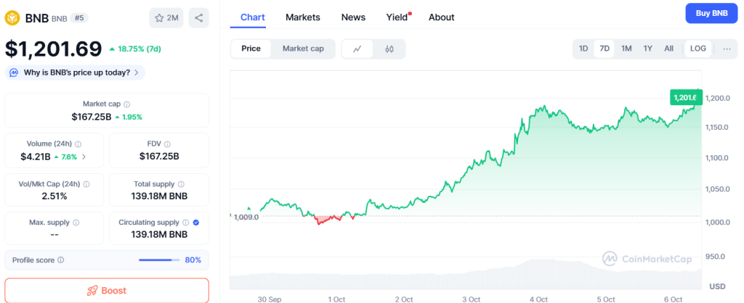Switch to the candlestick chart icon

pyautogui.click(x=389, y=49)
